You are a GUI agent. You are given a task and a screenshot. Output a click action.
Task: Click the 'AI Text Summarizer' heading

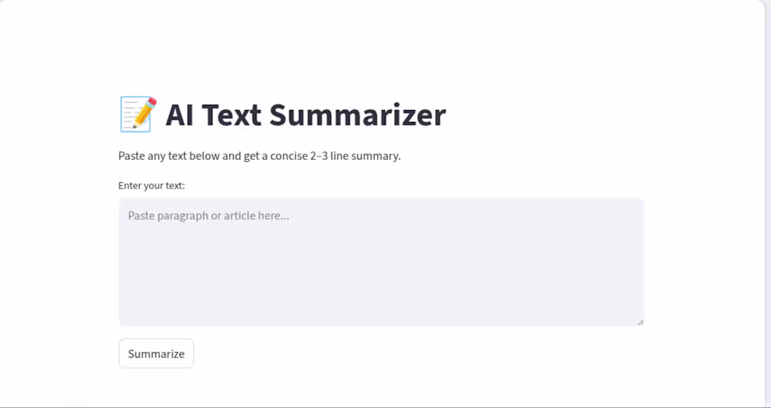(x=306, y=114)
